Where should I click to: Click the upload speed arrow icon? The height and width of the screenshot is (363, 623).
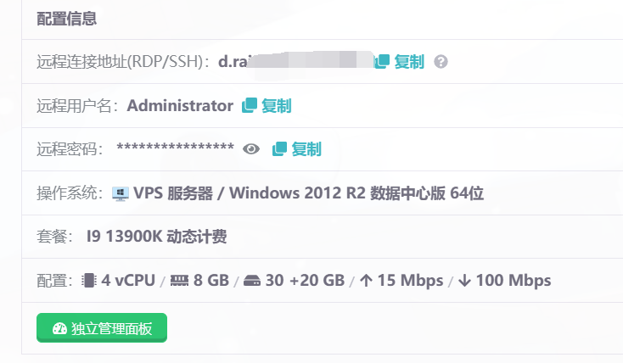point(365,281)
